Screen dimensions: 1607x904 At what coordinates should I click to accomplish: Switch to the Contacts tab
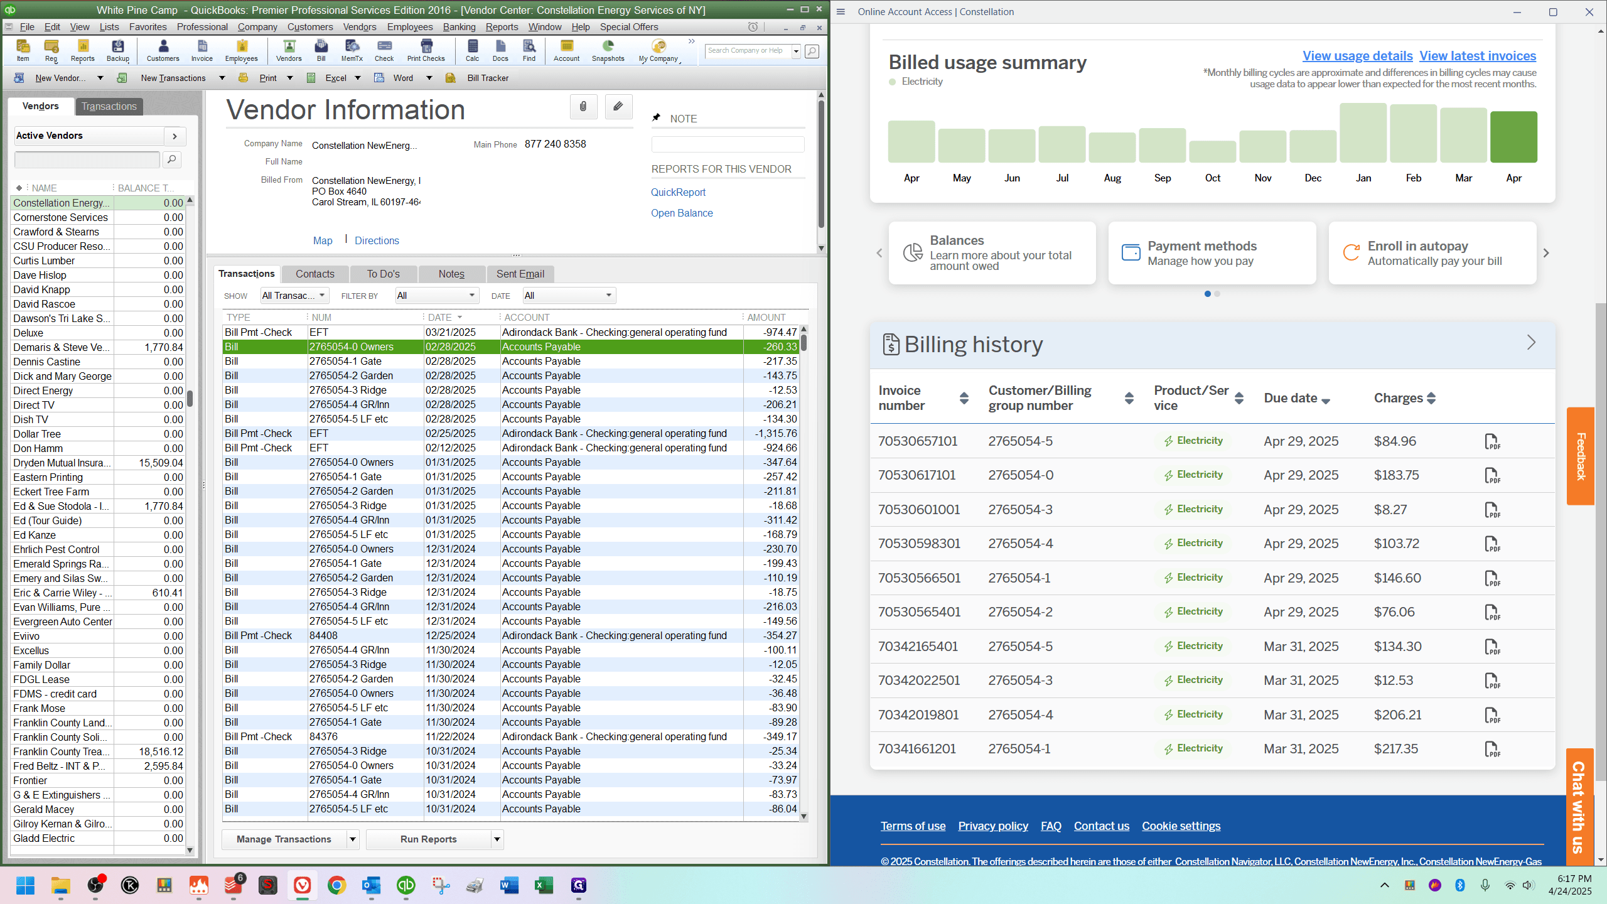(x=314, y=274)
